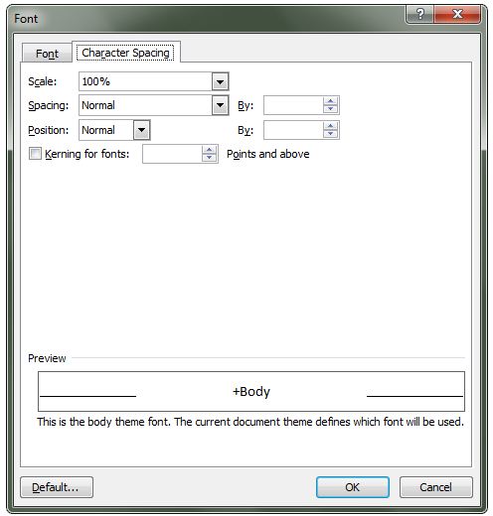Close the Font dialog with X
Image resolution: width=493 pixels, height=516 pixels.
[x=457, y=14]
